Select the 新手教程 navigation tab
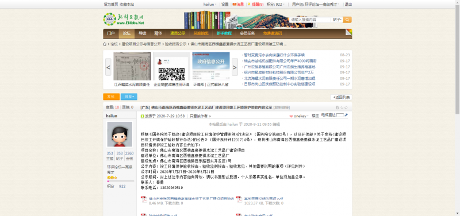 pos(224,33)
